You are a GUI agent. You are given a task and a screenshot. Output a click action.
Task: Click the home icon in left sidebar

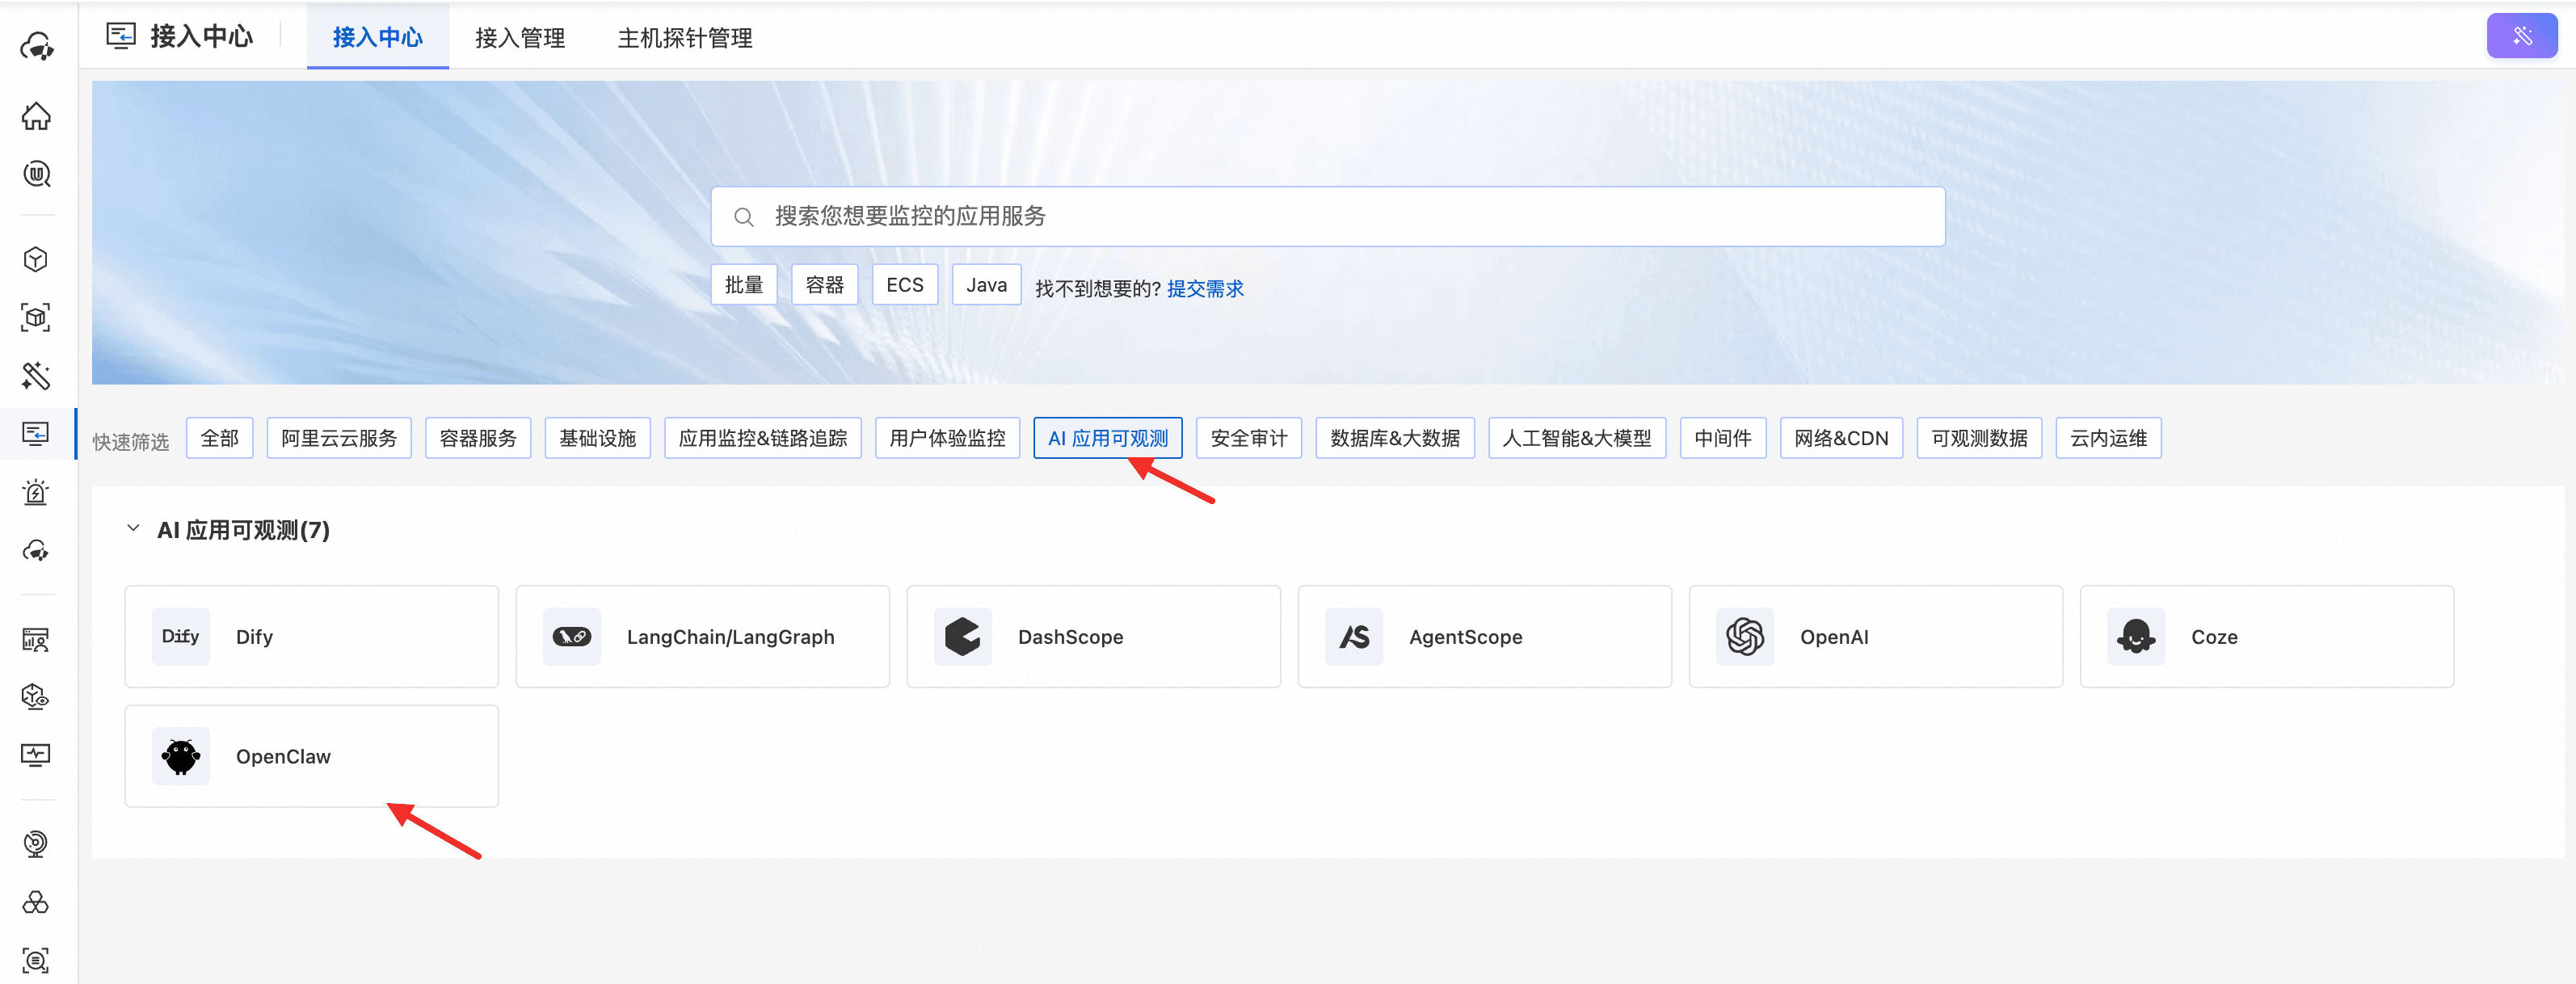[36, 116]
